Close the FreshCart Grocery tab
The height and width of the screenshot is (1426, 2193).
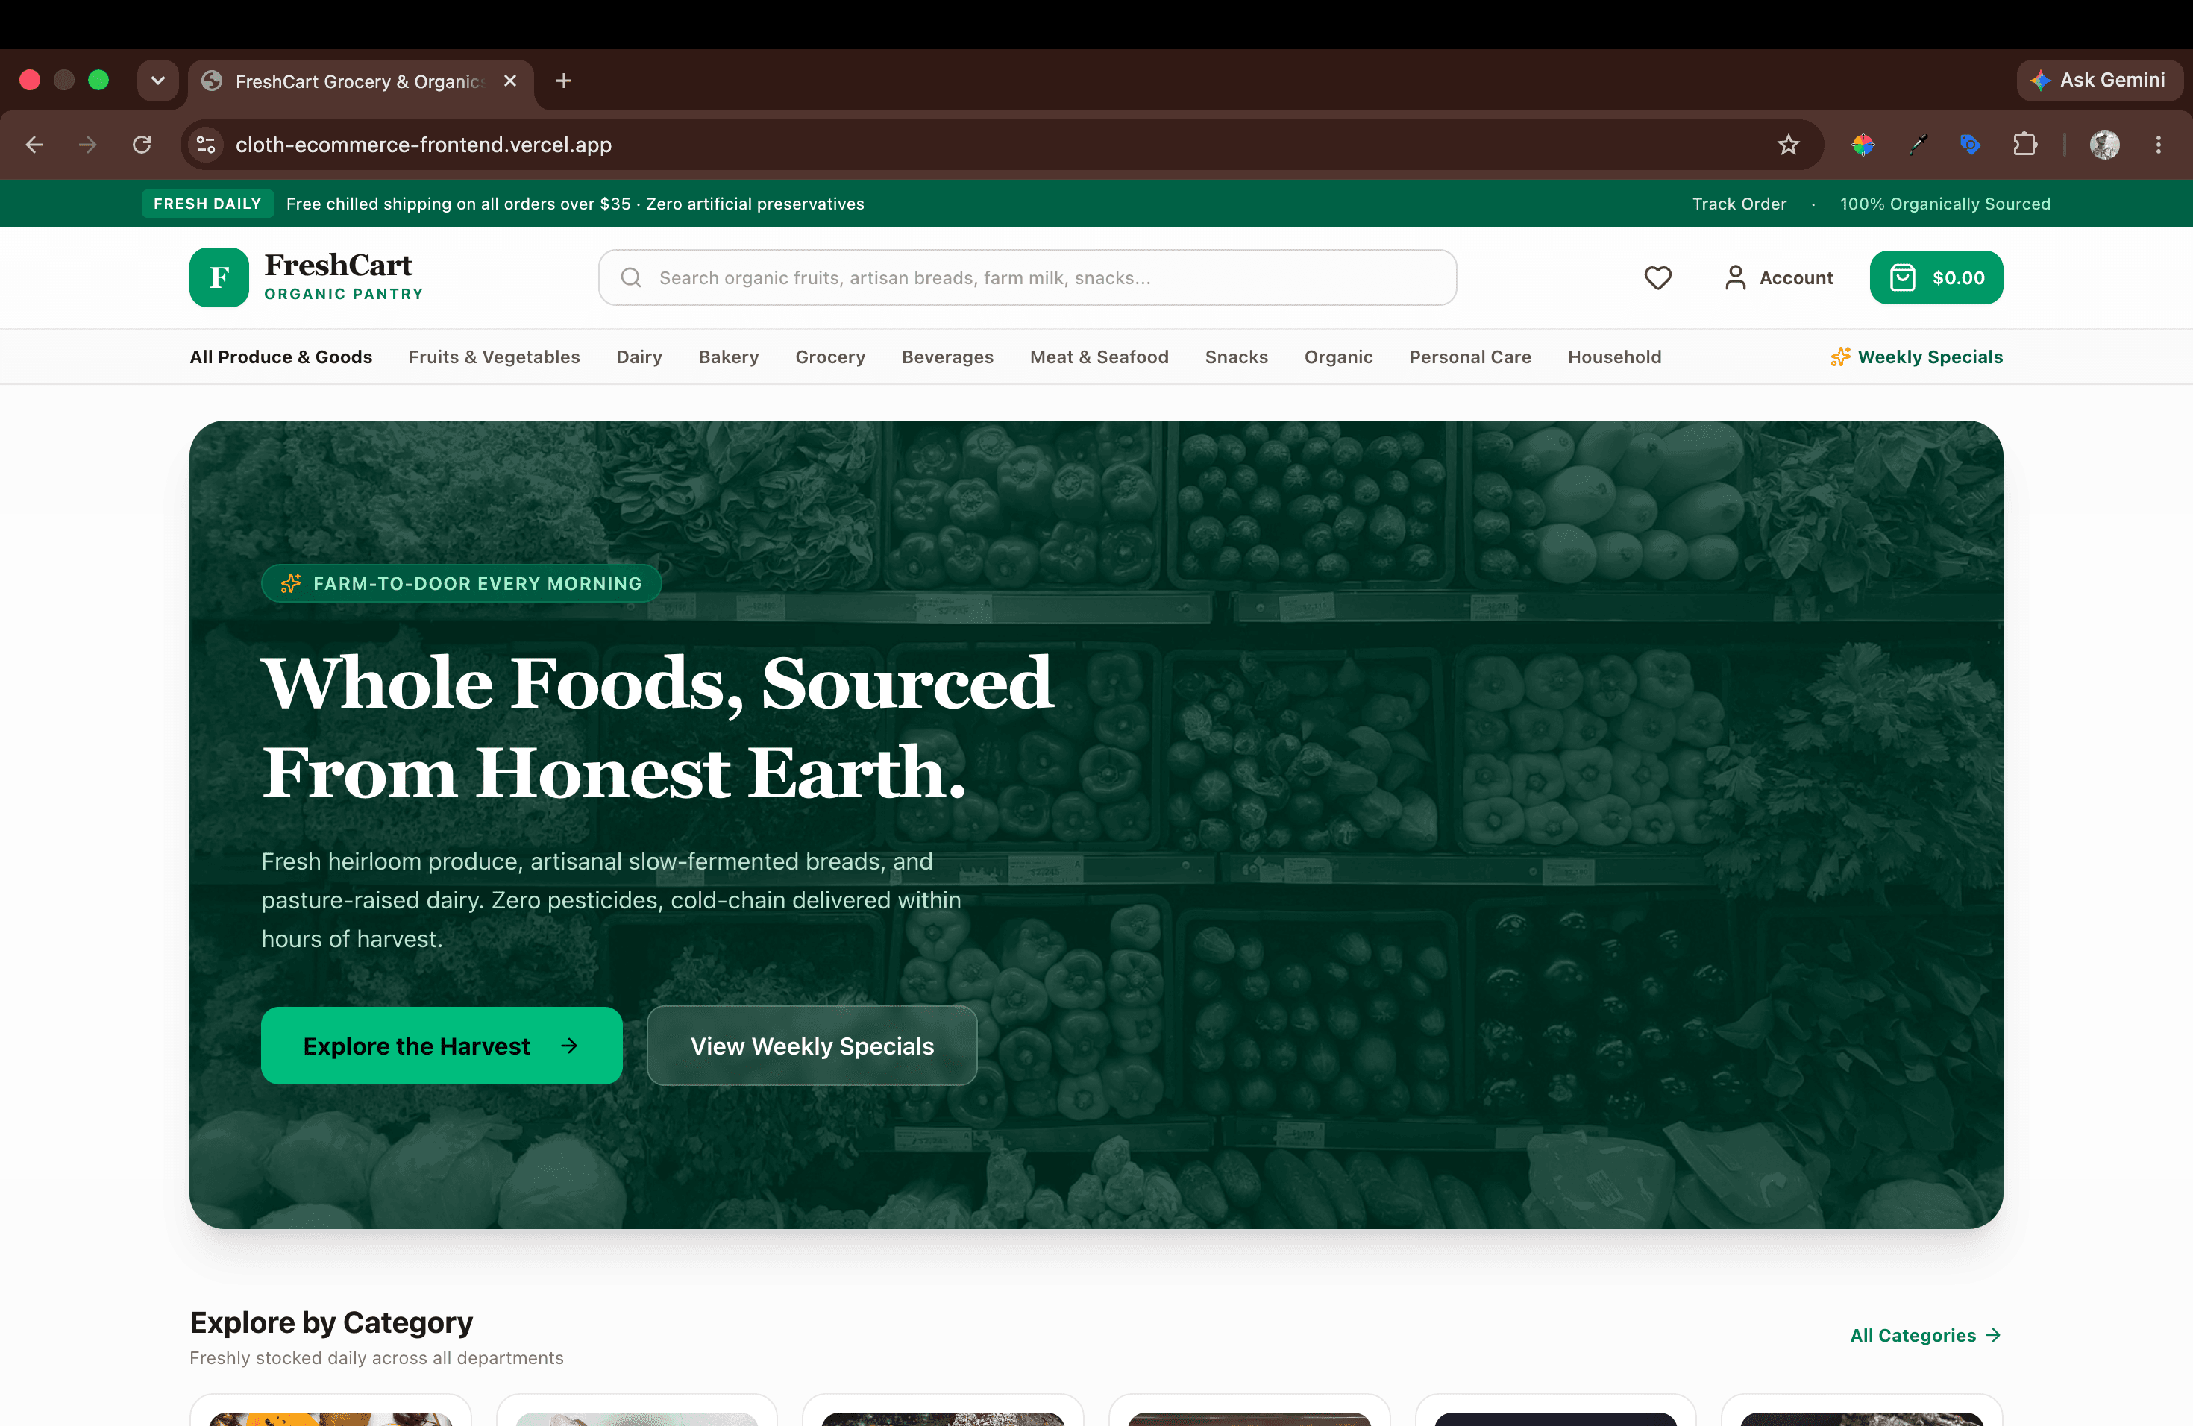tap(509, 81)
